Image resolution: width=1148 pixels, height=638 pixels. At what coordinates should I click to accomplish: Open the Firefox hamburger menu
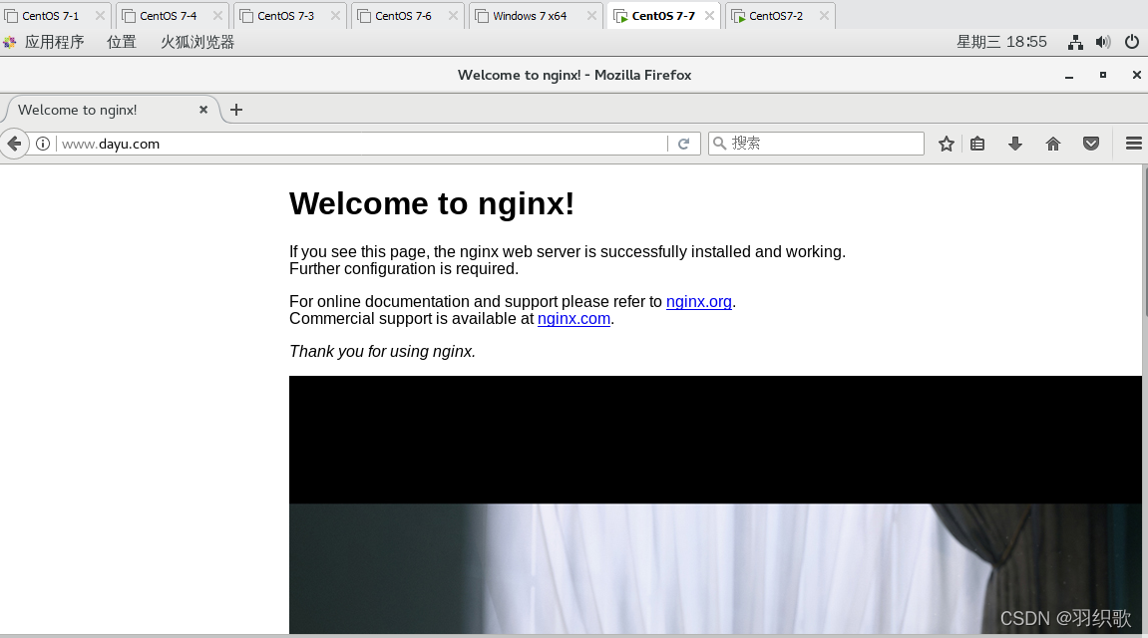[1133, 144]
